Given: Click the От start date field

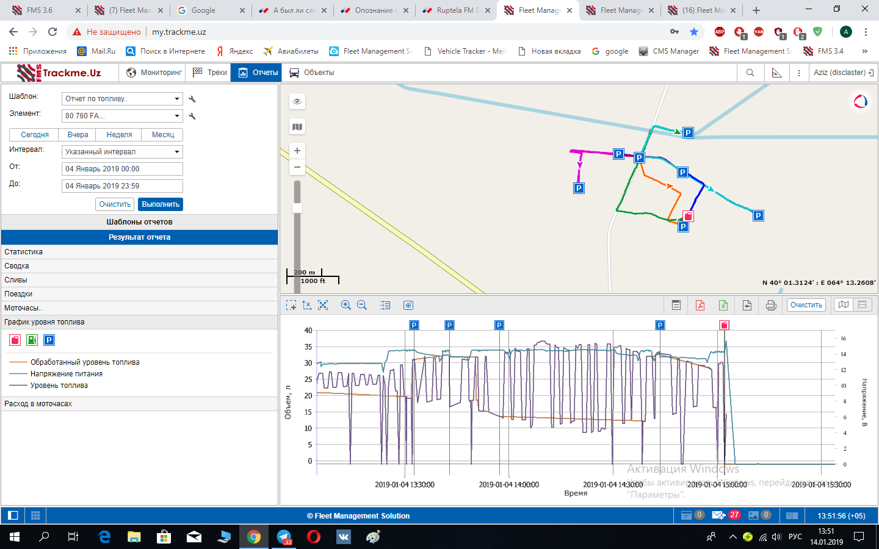Looking at the screenshot, I should (122, 169).
